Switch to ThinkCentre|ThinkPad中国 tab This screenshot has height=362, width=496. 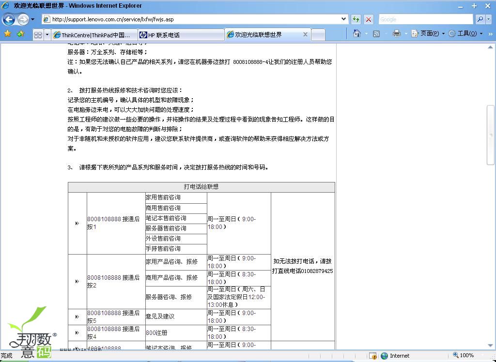pos(94,35)
